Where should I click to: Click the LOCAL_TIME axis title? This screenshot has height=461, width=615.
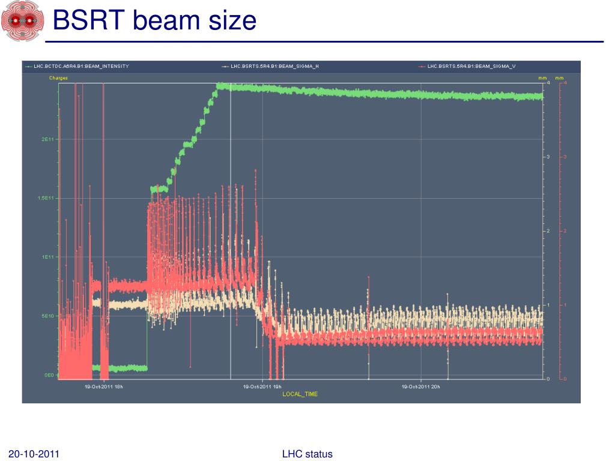pyautogui.click(x=300, y=394)
